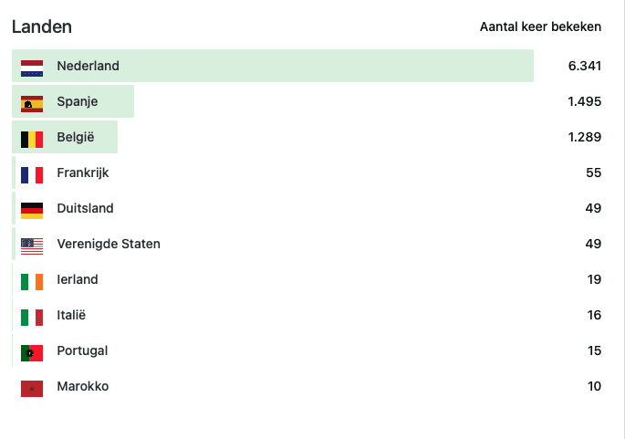Select the Marokko country label

pos(82,387)
